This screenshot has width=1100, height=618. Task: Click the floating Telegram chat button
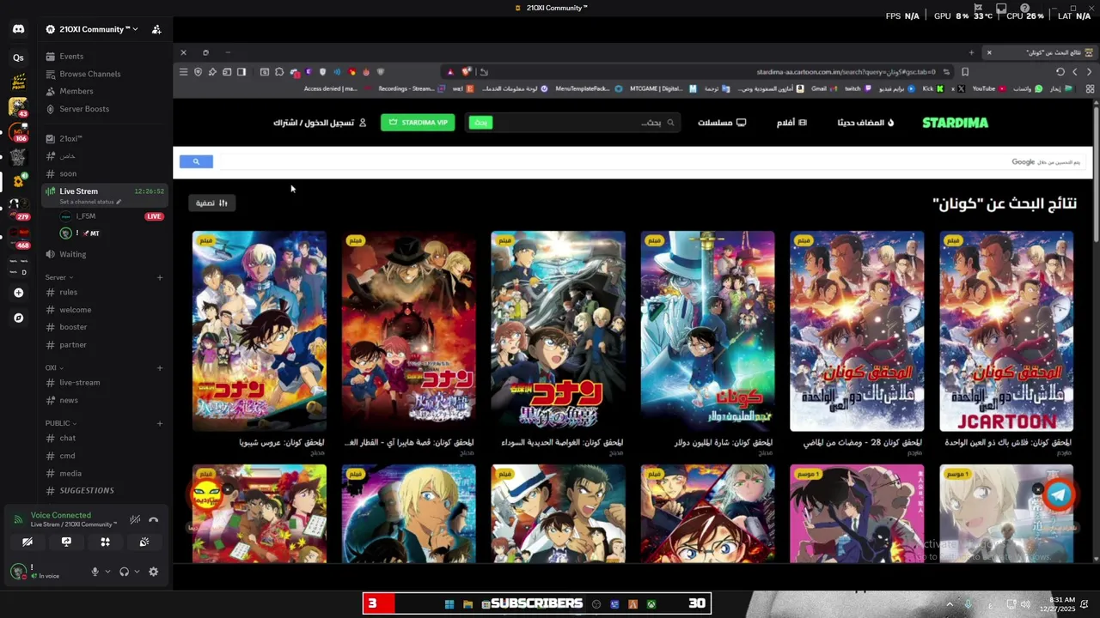pos(1059,494)
